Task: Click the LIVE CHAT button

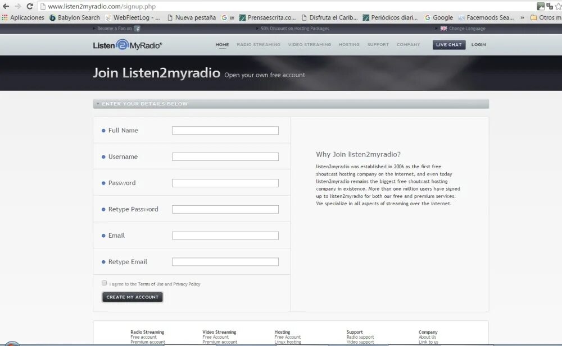Action: [448, 45]
